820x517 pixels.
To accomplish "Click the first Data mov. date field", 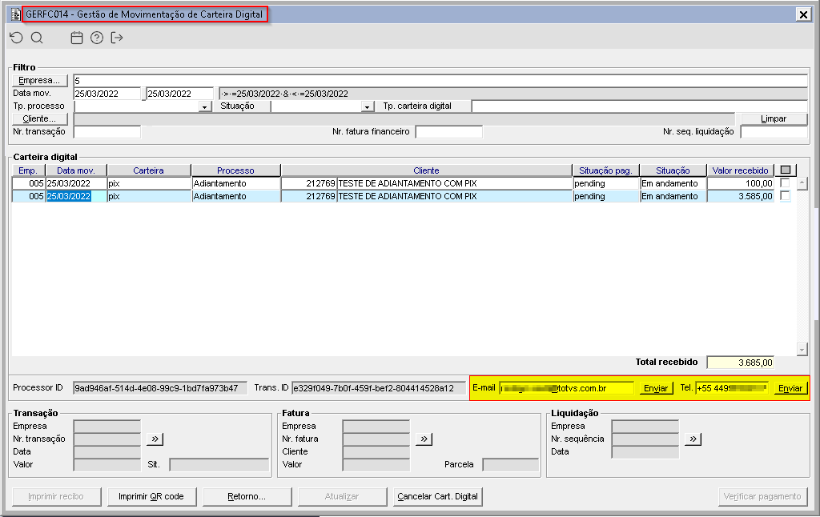I will click(107, 94).
